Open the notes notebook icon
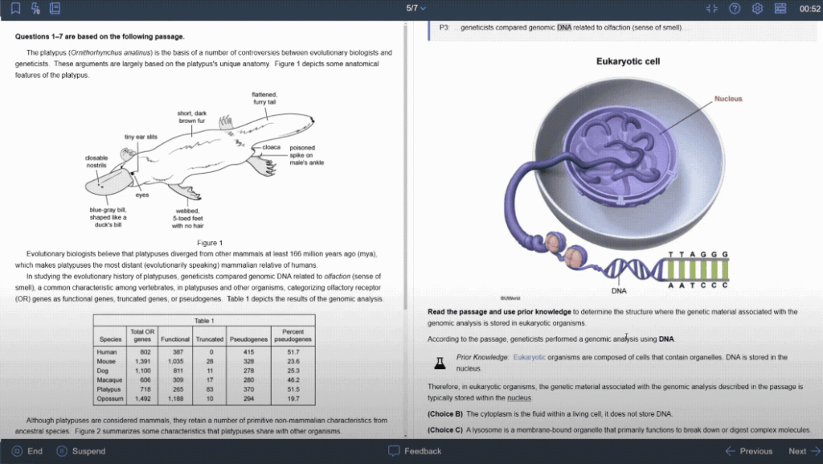The height and width of the screenshot is (464, 823). [55, 9]
